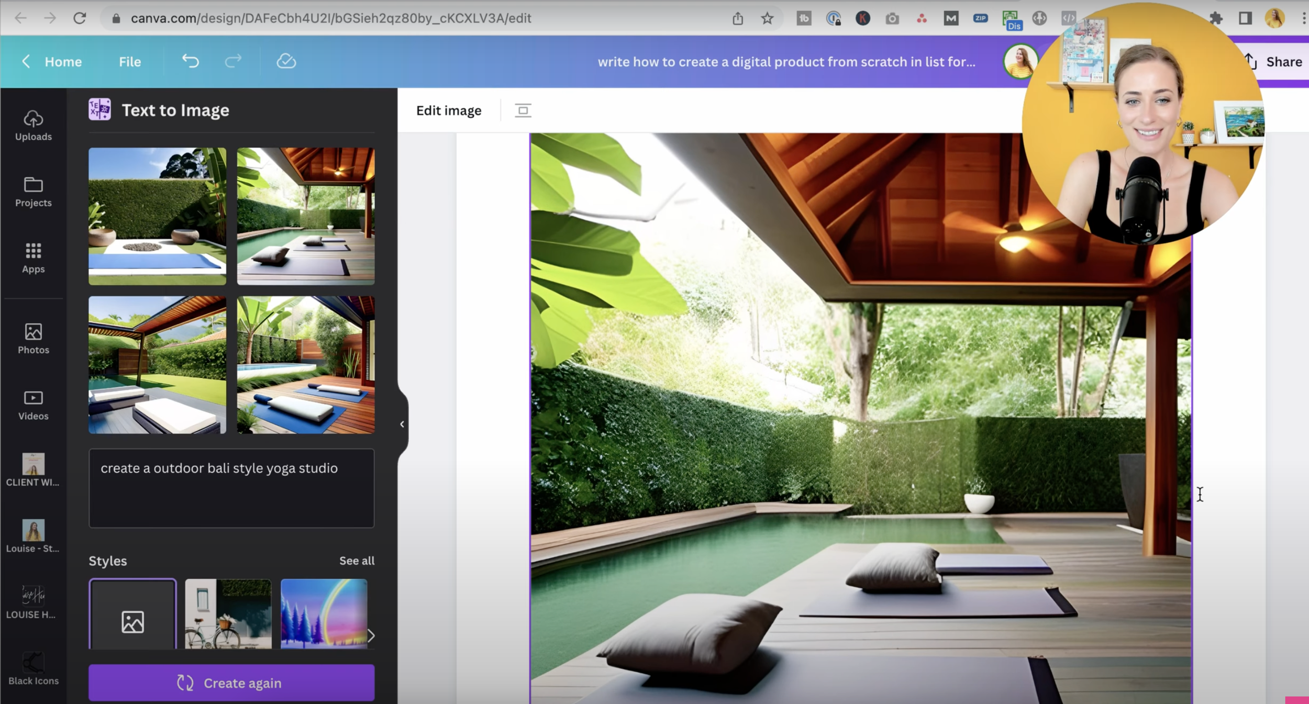This screenshot has width=1309, height=704.
Task: Reload the Canva page
Action: point(80,18)
